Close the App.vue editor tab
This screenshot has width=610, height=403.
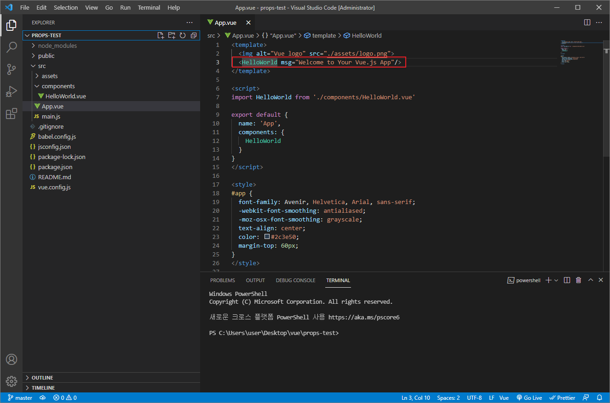pyautogui.click(x=248, y=23)
